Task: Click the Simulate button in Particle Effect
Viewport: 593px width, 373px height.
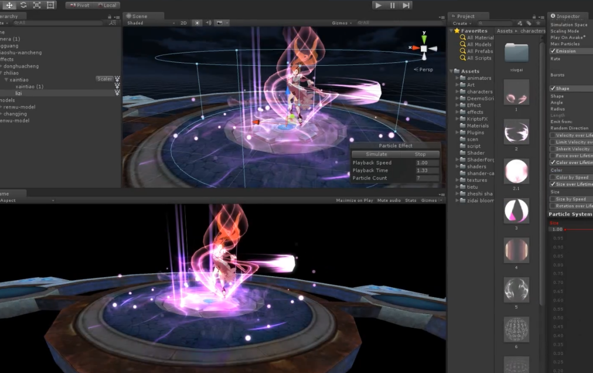Action: point(376,154)
